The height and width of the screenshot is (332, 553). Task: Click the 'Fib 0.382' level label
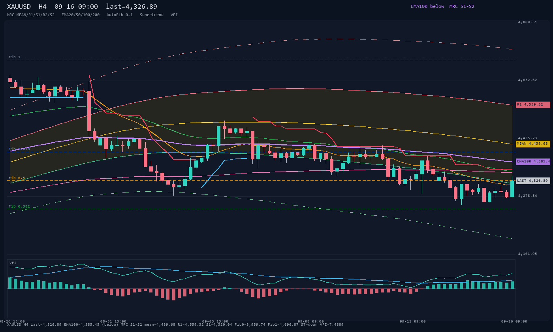pyautogui.click(x=19, y=206)
